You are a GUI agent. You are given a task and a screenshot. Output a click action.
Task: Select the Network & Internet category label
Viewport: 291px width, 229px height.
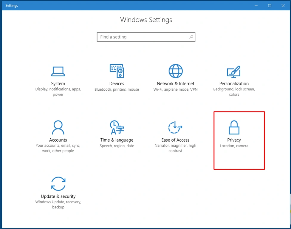176,84
